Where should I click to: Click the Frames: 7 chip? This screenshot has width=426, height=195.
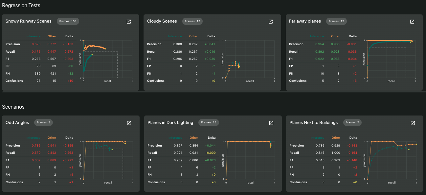pos(353,123)
